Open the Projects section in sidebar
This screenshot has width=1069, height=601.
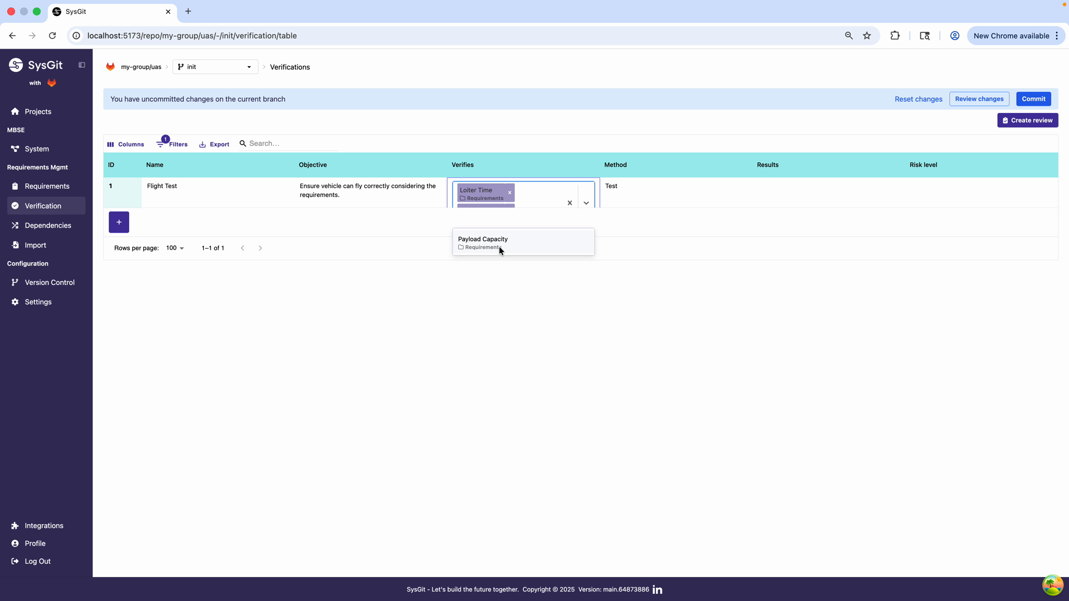(x=38, y=111)
